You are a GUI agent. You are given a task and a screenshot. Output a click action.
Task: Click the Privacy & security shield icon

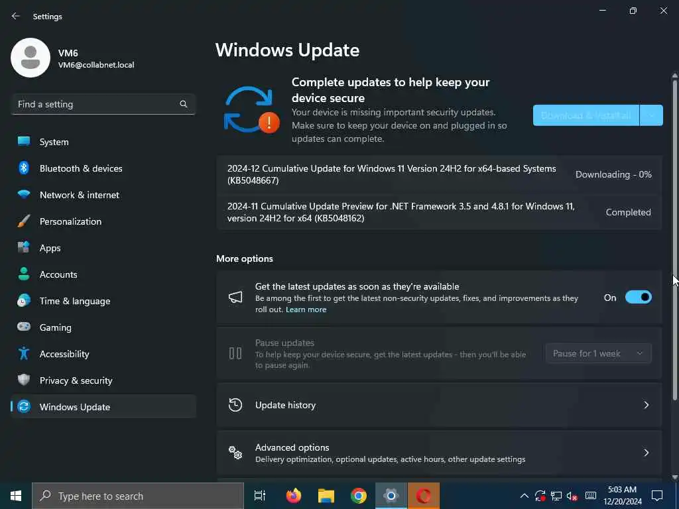pyautogui.click(x=24, y=380)
